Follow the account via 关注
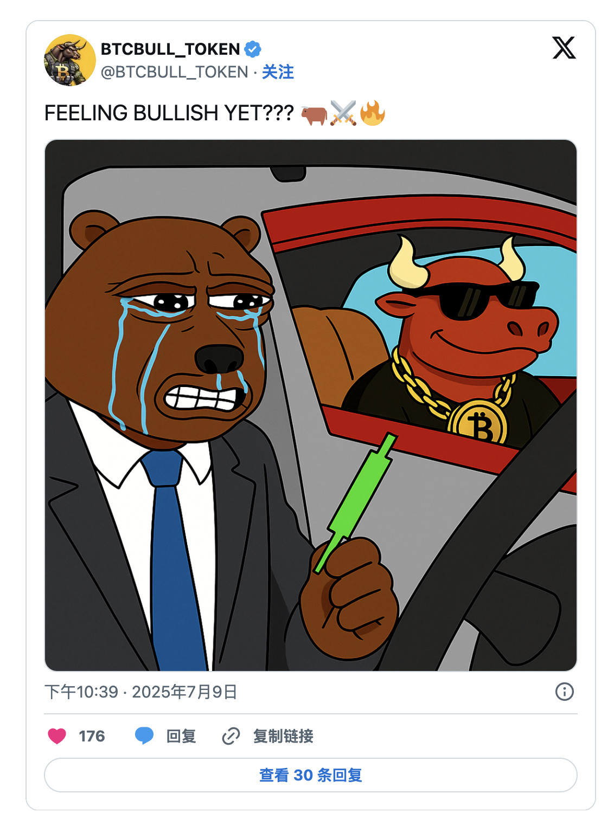Screen dimensions: 614x826 [x=278, y=72]
